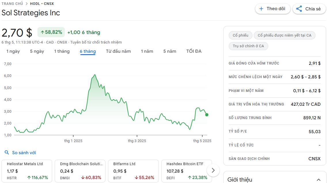Select the Từ đầu năm range
The width and height of the screenshot is (327, 183).
point(118,51)
